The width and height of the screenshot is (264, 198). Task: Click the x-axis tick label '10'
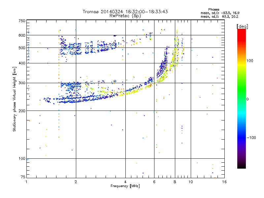click(x=191, y=182)
